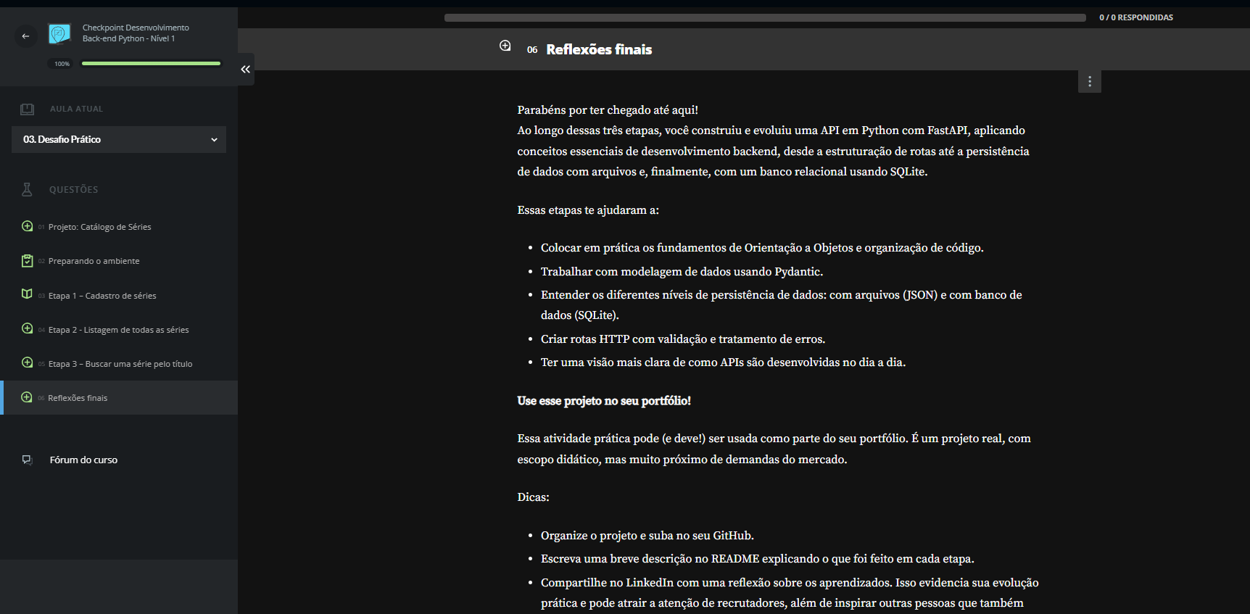Click clipboard icon beside Preparando o ambiente
This screenshot has width=1250, height=614.
tap(27, 260)
